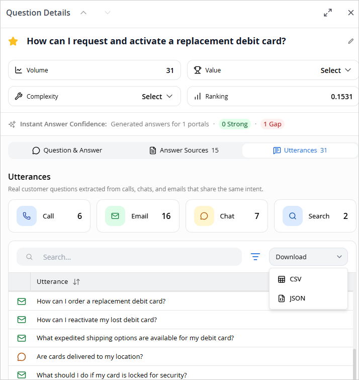The width and height of the screenshot is (359, 380).
Task: Filter utterances by Call channel card
Action: click(49, 216)
